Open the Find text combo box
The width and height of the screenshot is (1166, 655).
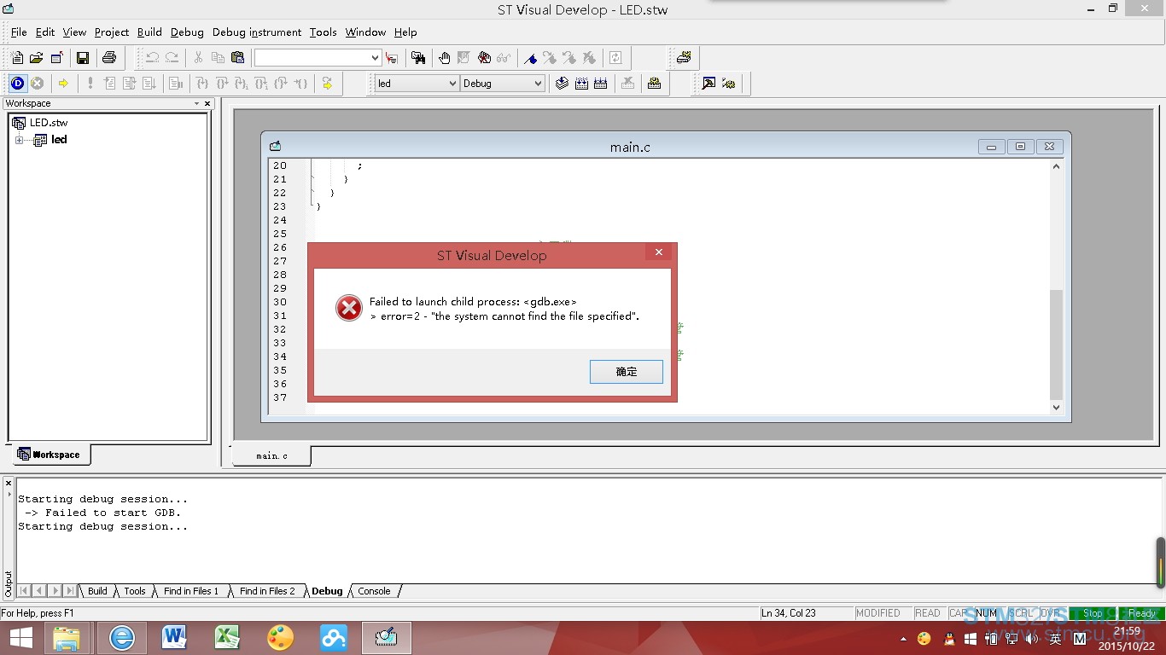(x=318, y=58)
